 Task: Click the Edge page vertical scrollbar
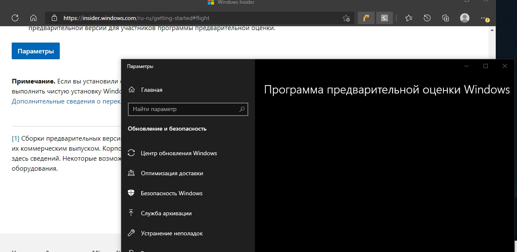tap(492, 43)
